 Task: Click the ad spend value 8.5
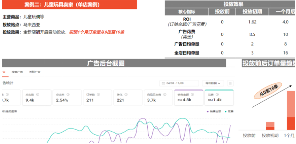point(252,34)
